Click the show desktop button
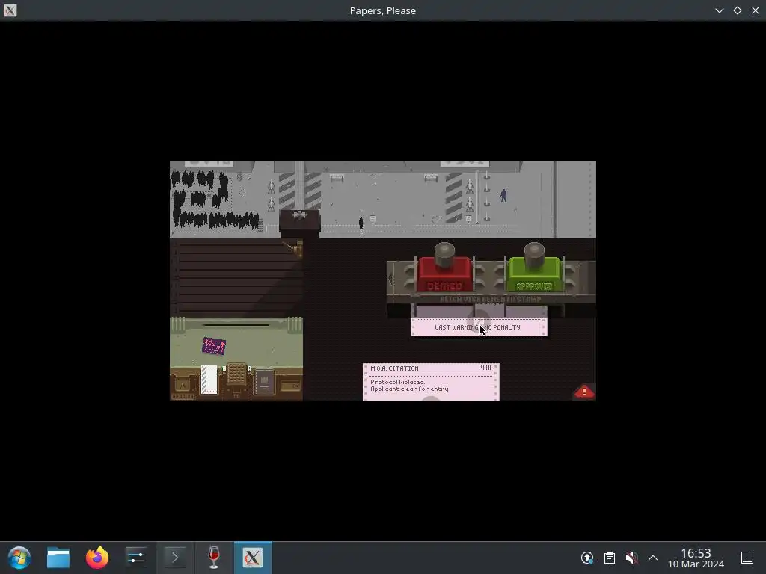The image size is (766, 574). click(x=747, y=558)
